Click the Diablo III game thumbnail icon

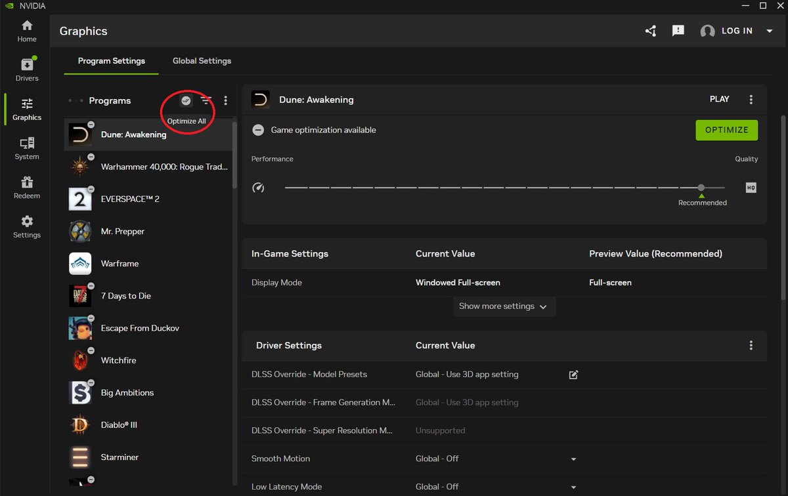80,425
